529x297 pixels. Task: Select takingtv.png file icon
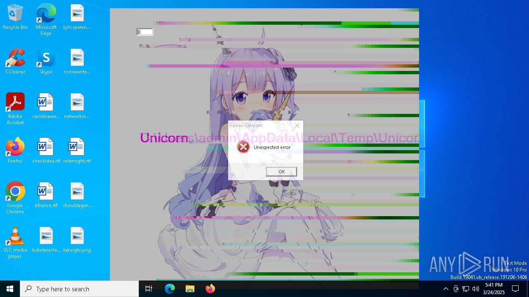(x=77, y=240)
